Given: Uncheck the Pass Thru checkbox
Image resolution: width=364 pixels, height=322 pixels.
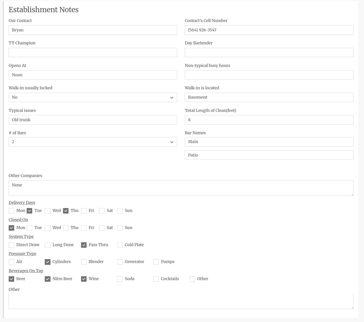Looking at the screenshot, I should [84, 245].
